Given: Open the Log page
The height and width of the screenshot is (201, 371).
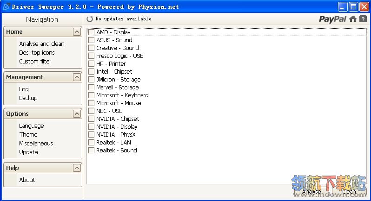Looking at the screenshot, I should tap(24, 89).
